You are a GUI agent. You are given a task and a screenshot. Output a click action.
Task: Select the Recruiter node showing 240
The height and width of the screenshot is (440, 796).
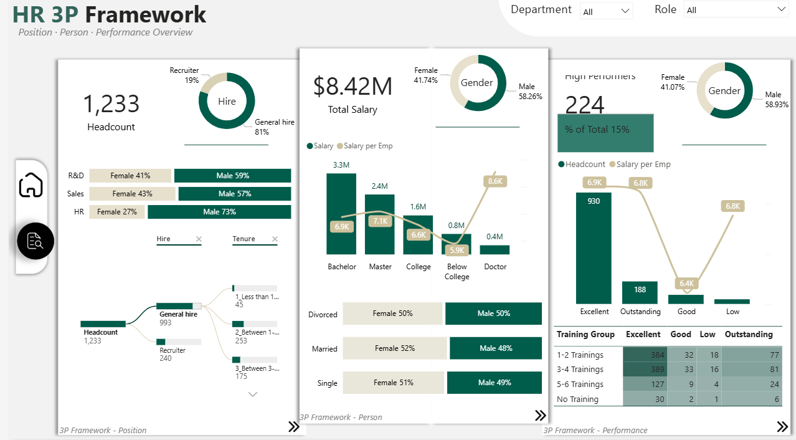(180, 340)
